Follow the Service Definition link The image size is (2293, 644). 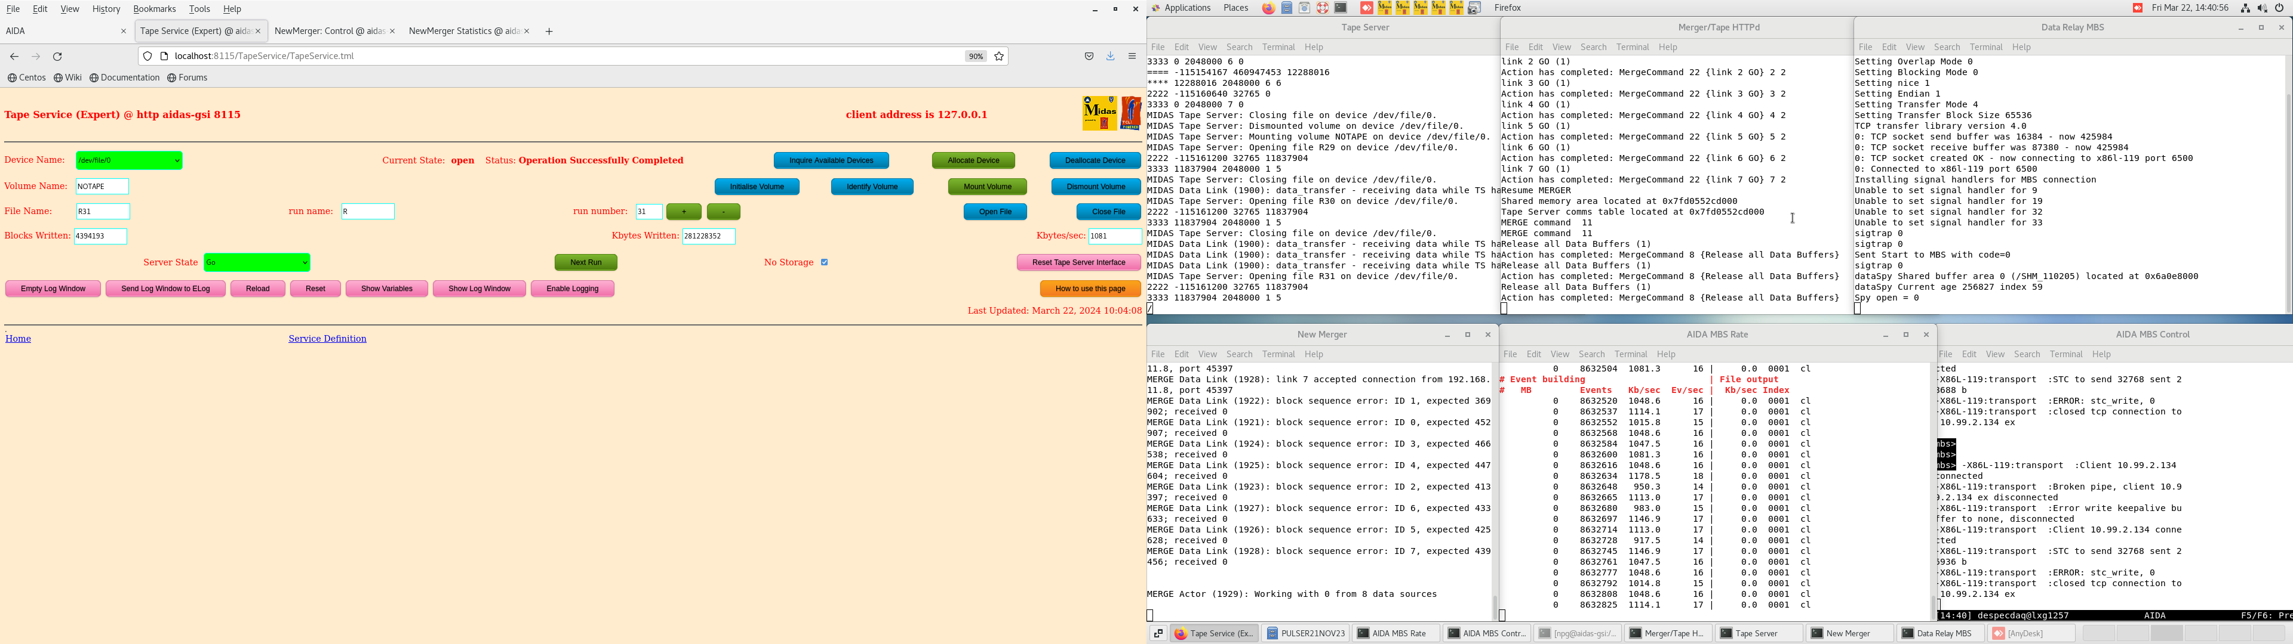click(327, 339)
